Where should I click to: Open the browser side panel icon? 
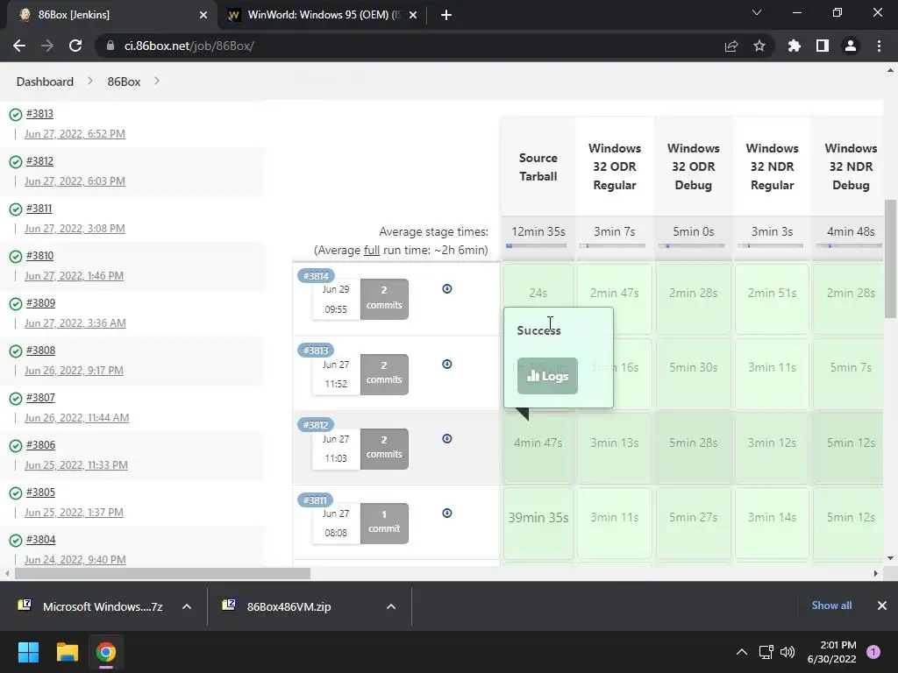[x=823, y=46]
